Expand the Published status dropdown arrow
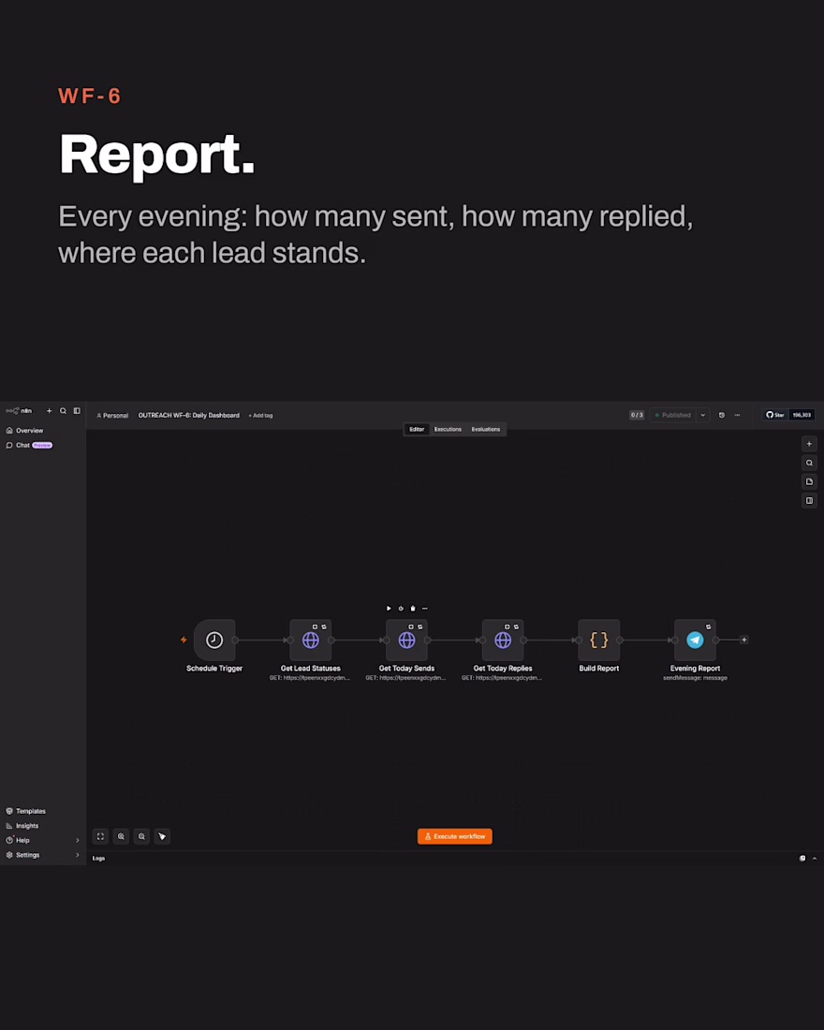Image resolution: width=824 pixels, height=1030 pixels. click(x=703, y=415)
